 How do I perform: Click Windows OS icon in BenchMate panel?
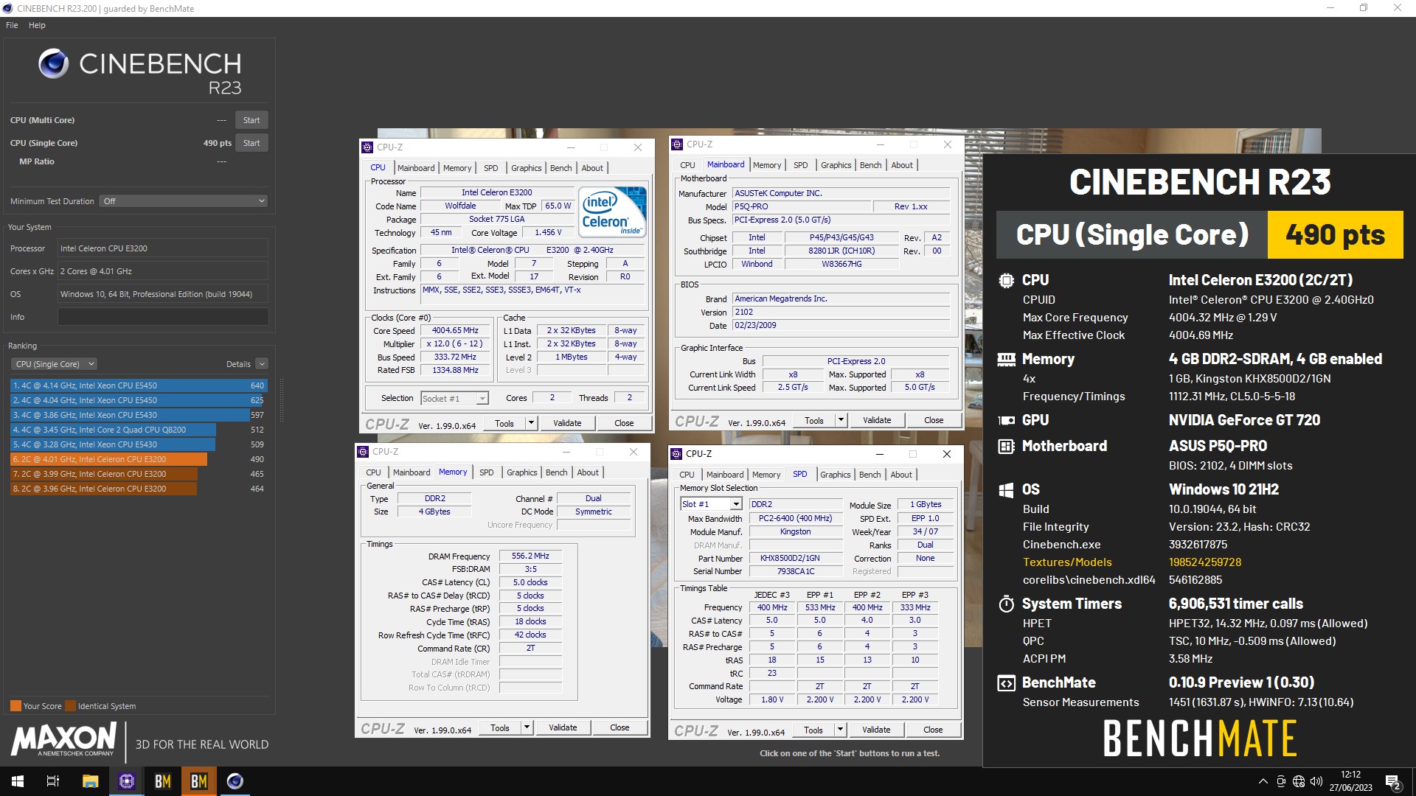[1006, 489]
